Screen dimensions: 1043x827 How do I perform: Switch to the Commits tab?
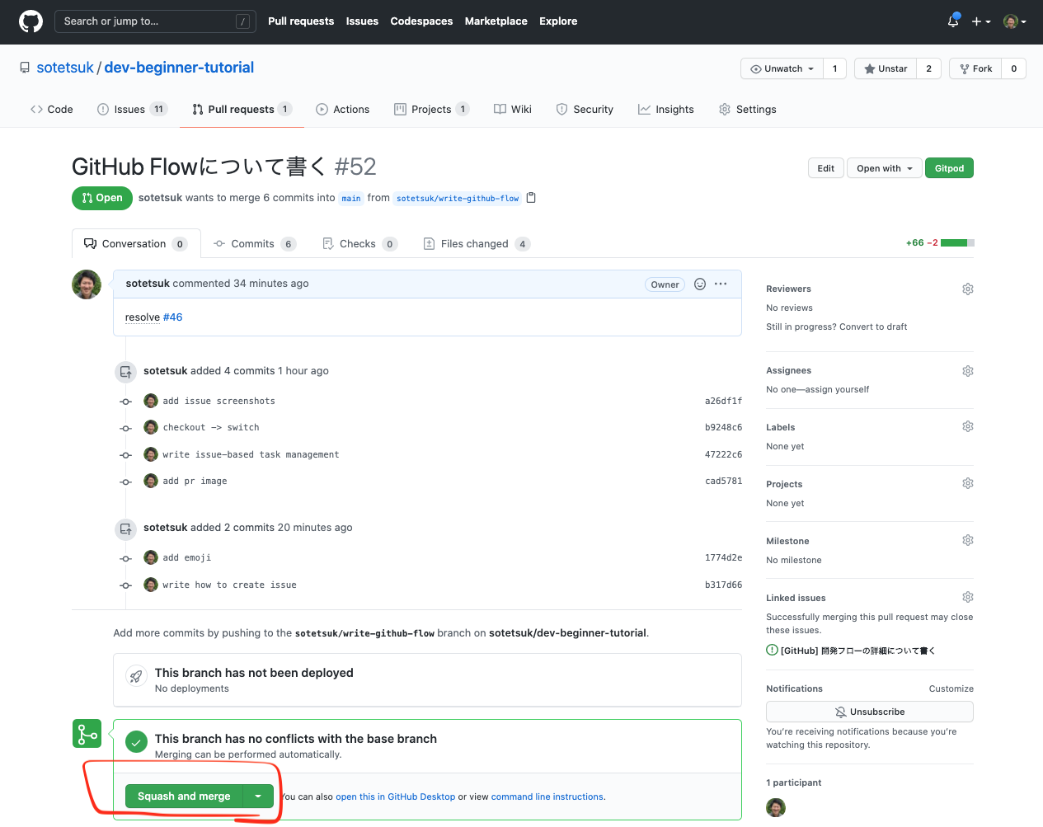[x=254, y=243]
